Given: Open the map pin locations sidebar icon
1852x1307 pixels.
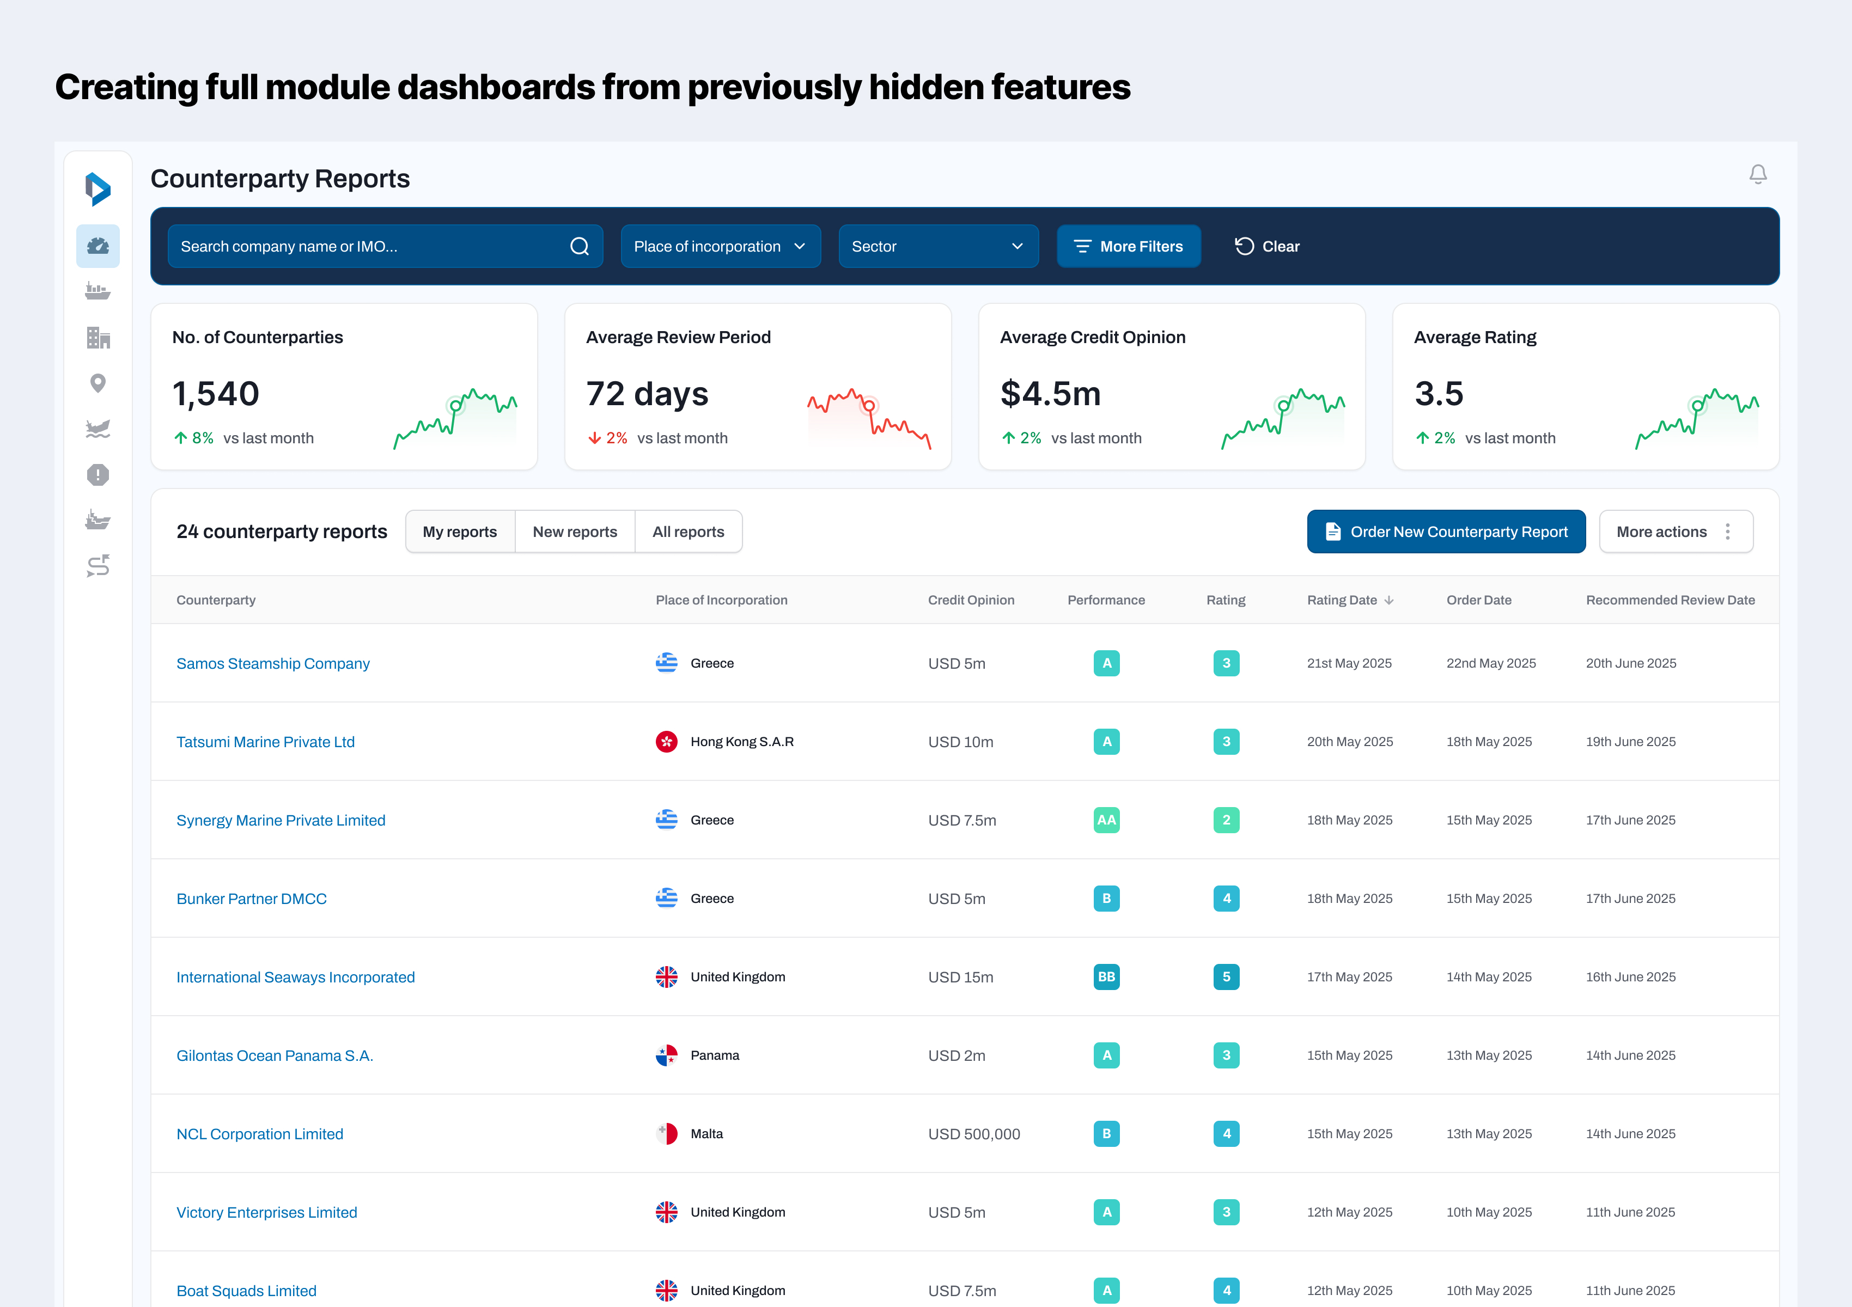Looking at the screenshot, I should [98, 383].
